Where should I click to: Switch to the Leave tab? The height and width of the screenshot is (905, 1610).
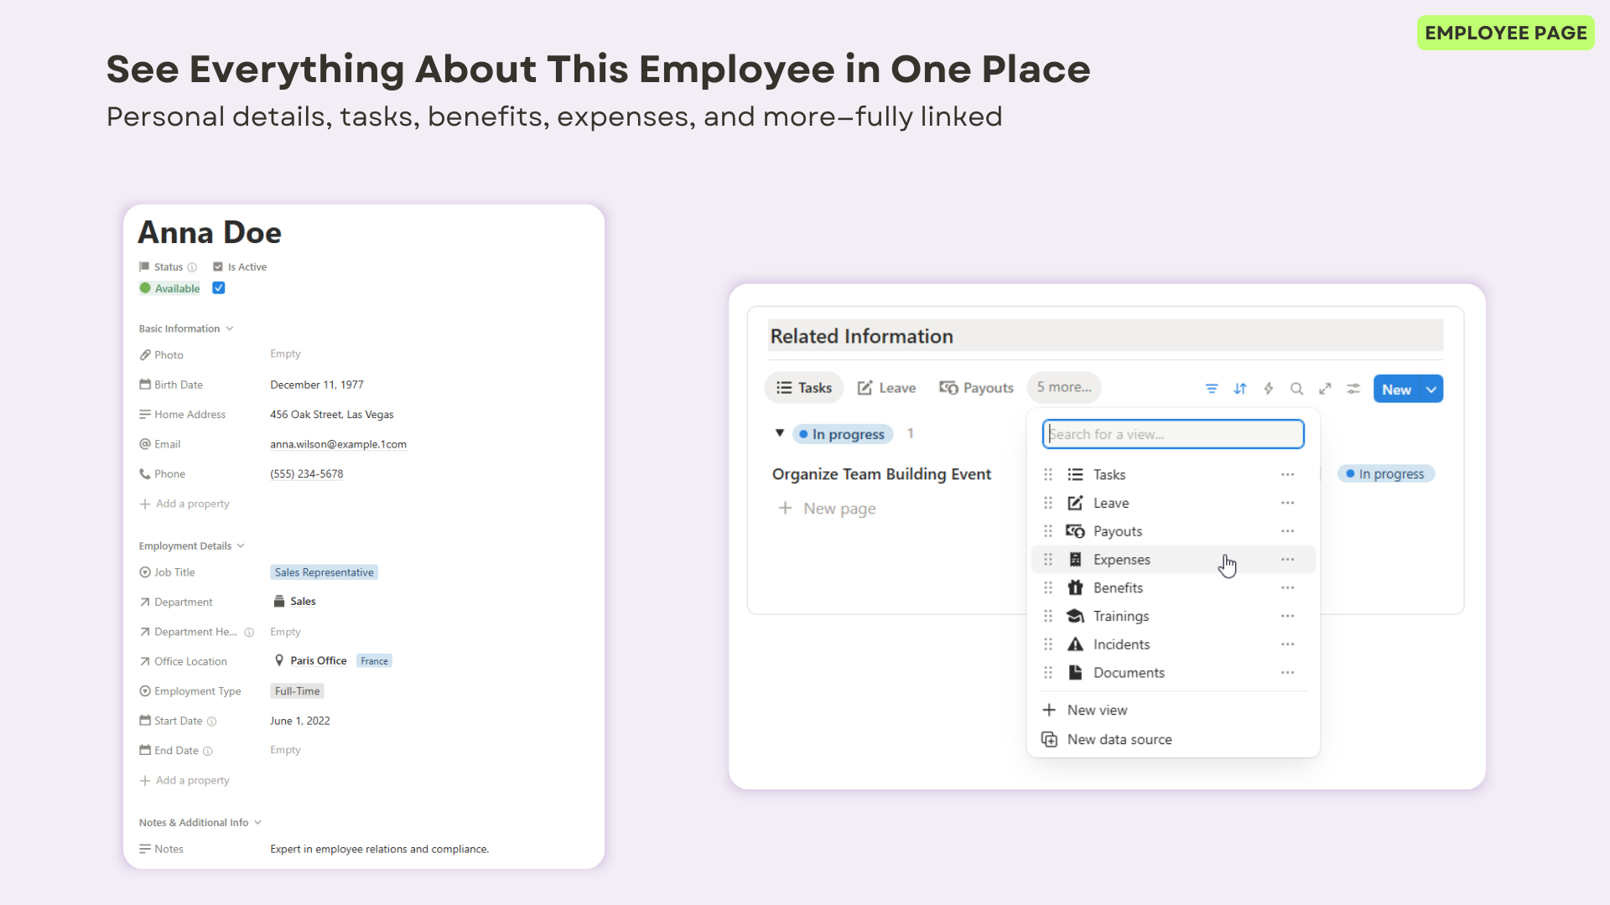click(886, 388)
